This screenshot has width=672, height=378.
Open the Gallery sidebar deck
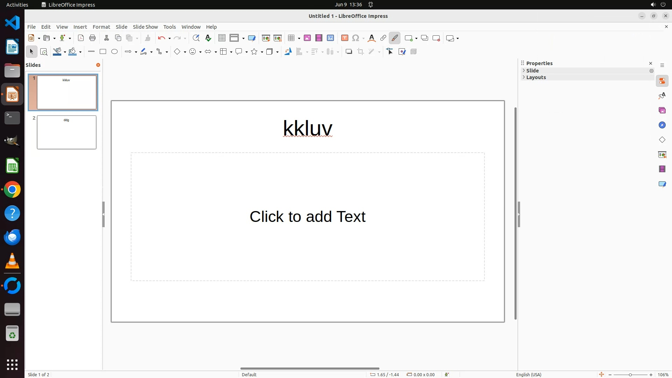[x=662, y=111]
